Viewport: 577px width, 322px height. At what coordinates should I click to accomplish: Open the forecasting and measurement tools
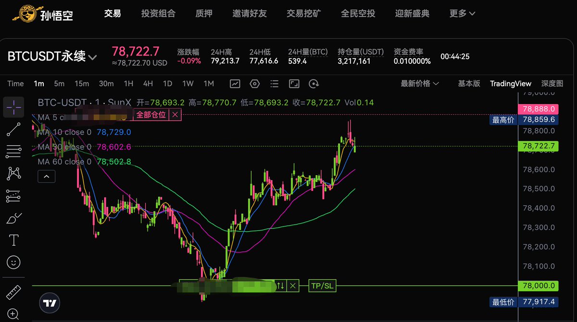[13, 196]
